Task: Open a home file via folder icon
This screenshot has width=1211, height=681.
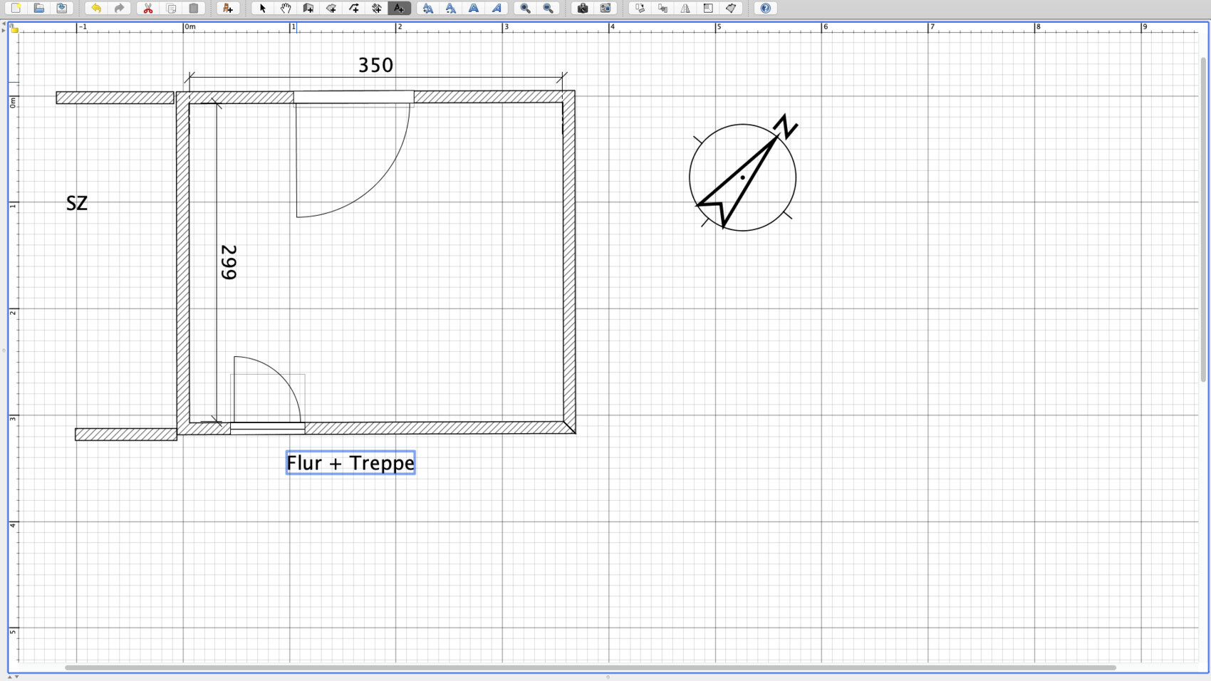Action: [39, 9]
